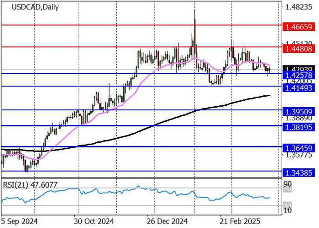
Task: Click the 26 Dec 2024 date label
Action: (x=167, y=222)
